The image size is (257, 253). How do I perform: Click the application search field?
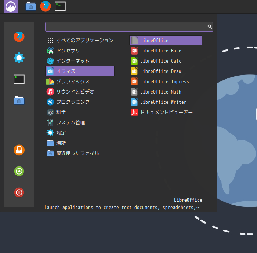pos(126,27)
